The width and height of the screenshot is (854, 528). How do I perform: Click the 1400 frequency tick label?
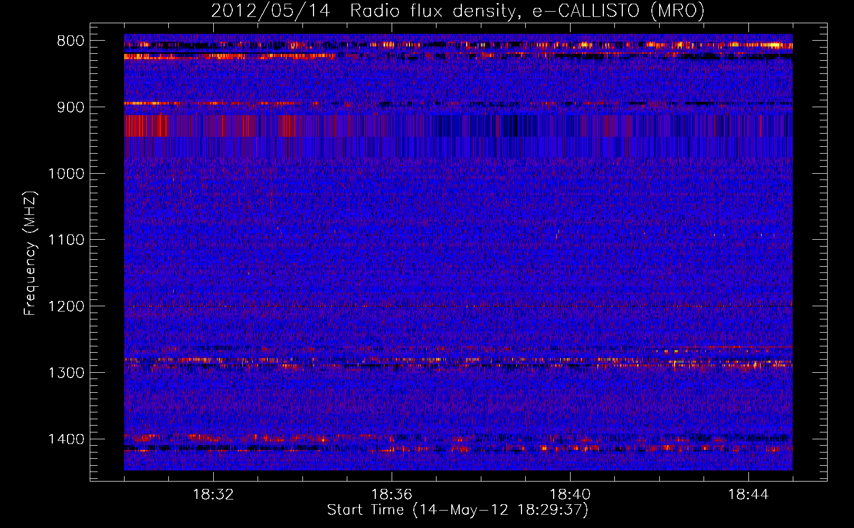tap(66, 439)
